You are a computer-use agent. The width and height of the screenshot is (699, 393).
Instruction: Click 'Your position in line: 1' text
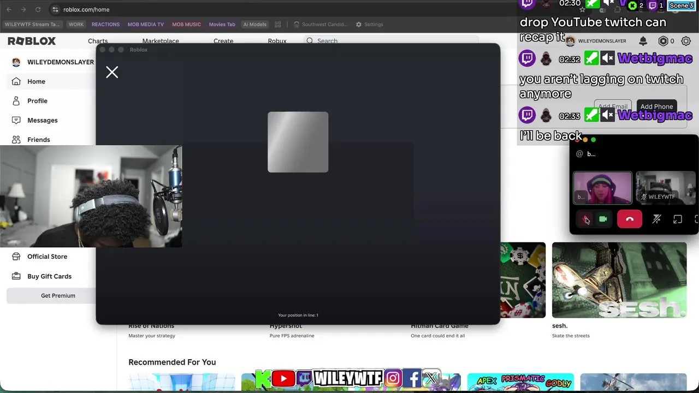pos(298,315)
